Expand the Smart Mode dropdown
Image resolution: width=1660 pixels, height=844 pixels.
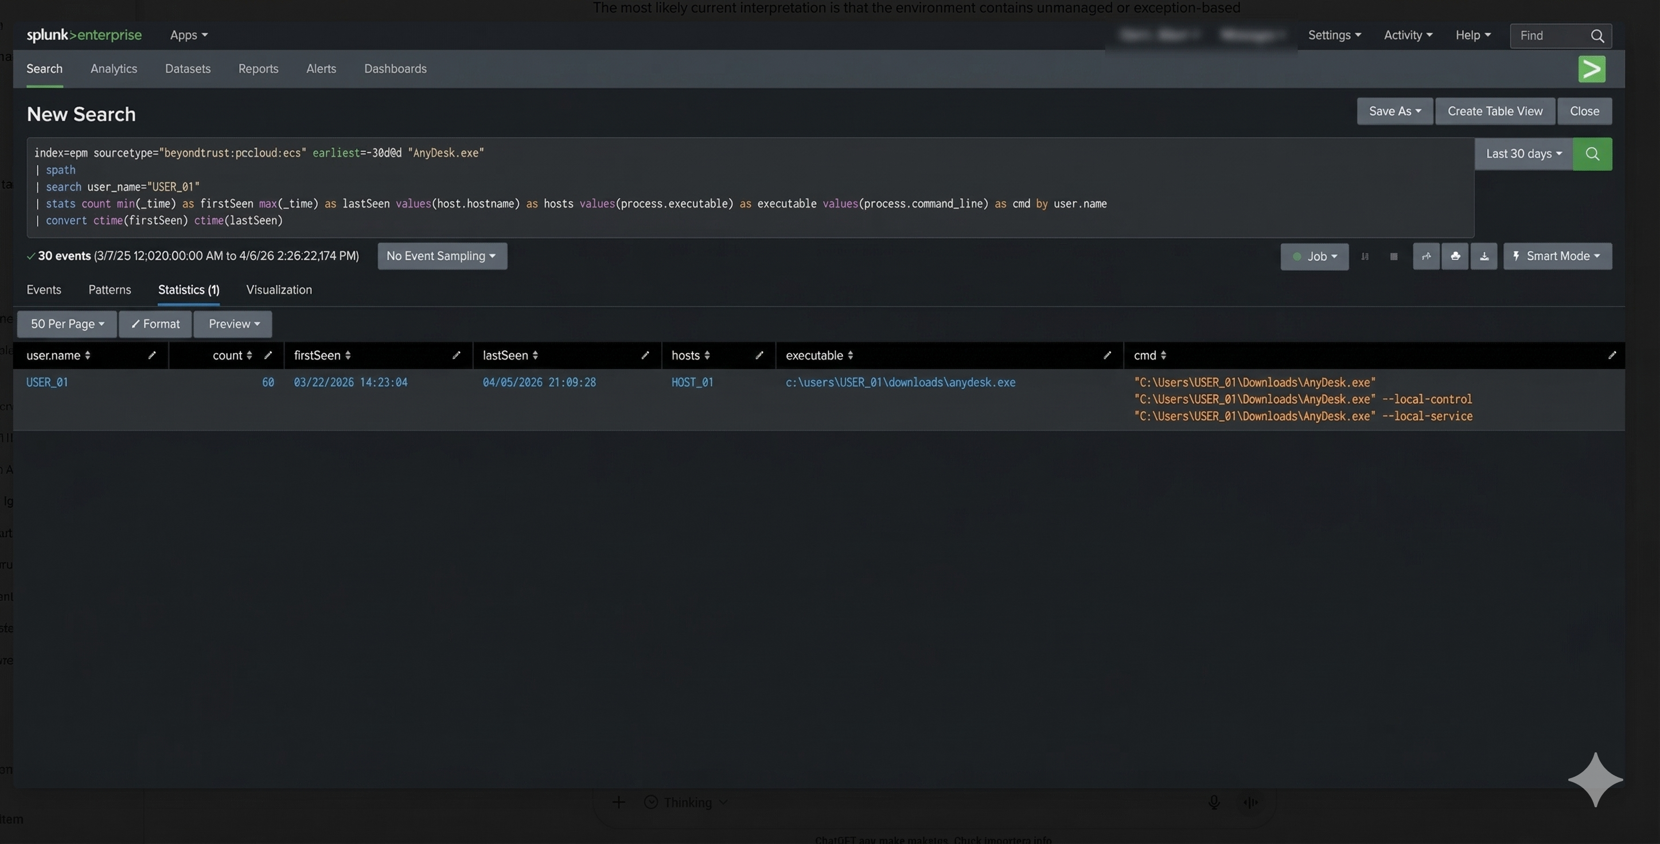1557,256
